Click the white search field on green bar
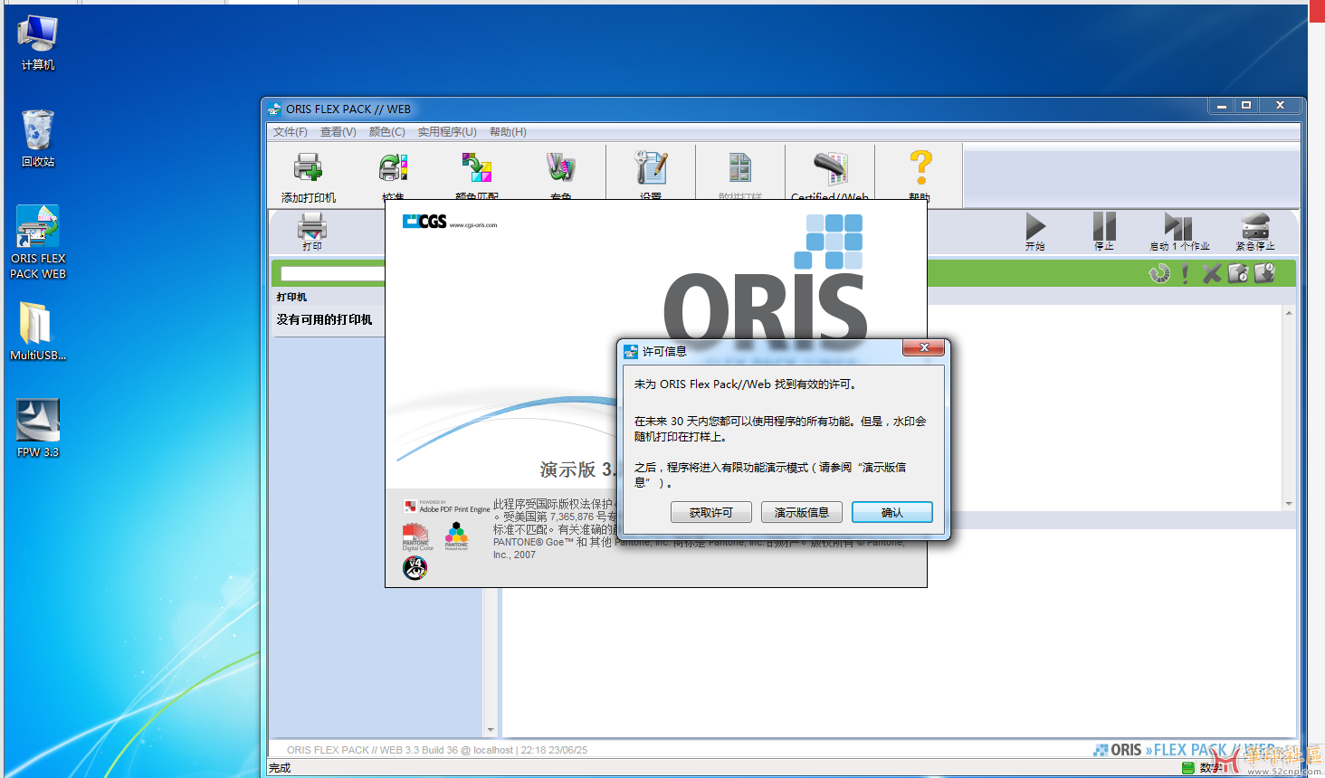 click(333, 273)
